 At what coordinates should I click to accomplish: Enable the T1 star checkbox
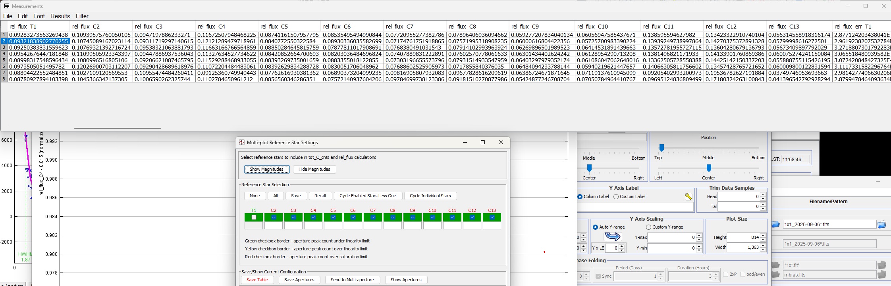(254, 217)
